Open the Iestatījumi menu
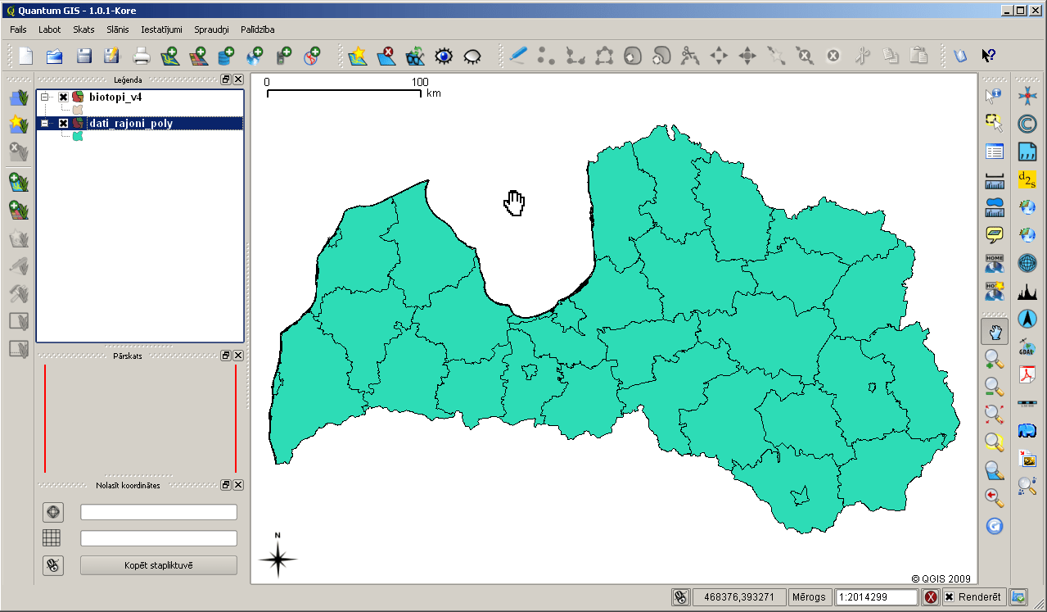1047x612 pixels. [161, 29]
